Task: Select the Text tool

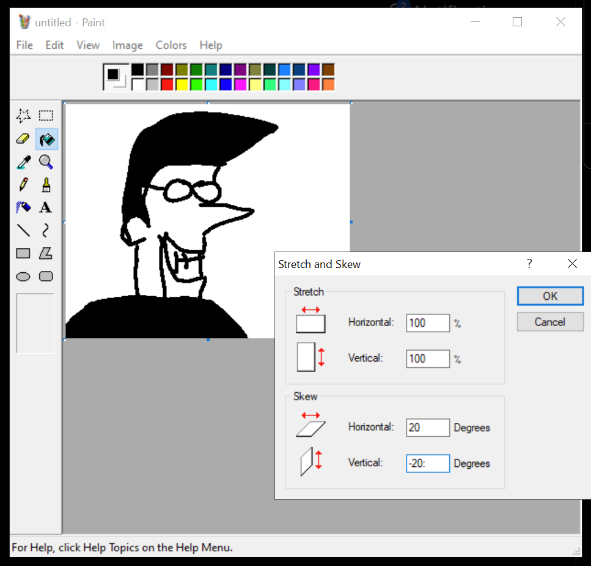Action: (46, 207)
